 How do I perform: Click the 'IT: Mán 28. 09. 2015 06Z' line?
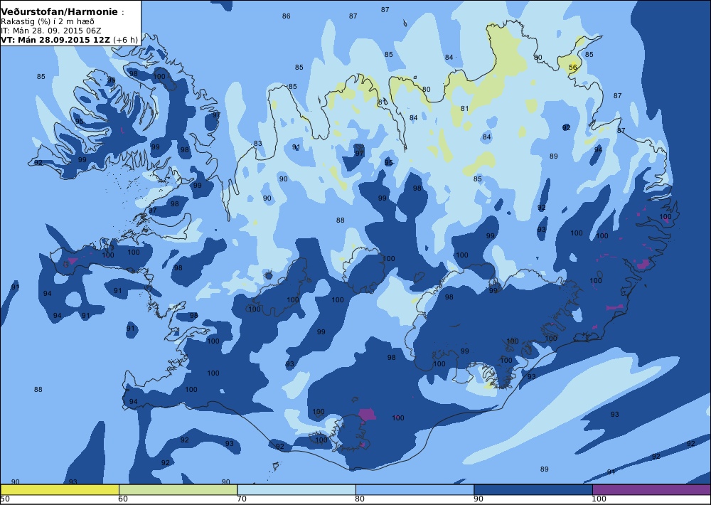[x=50, y=31]
